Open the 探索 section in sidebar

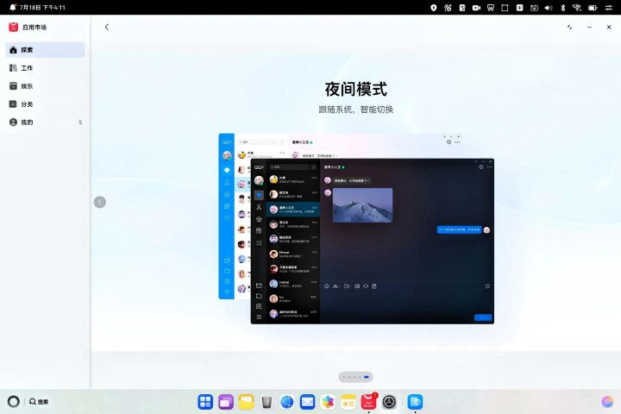click(45, 50)
